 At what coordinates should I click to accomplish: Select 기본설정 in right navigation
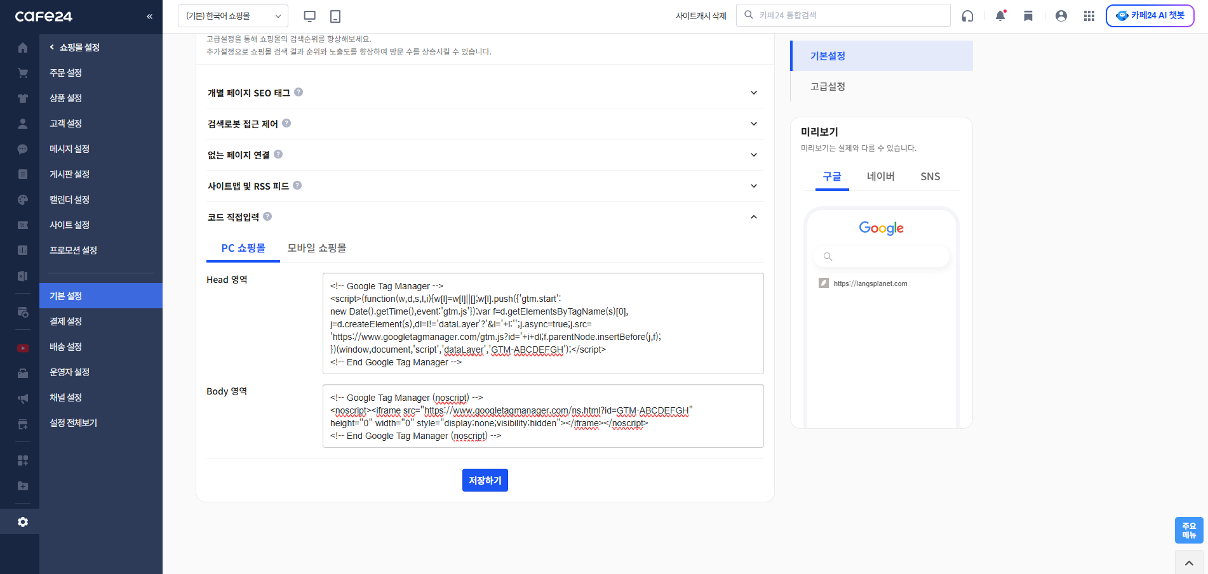882,56
